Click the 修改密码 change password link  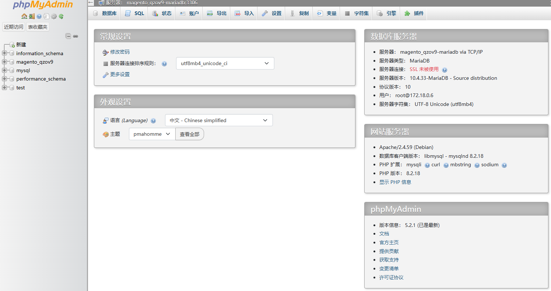(119, 52)
